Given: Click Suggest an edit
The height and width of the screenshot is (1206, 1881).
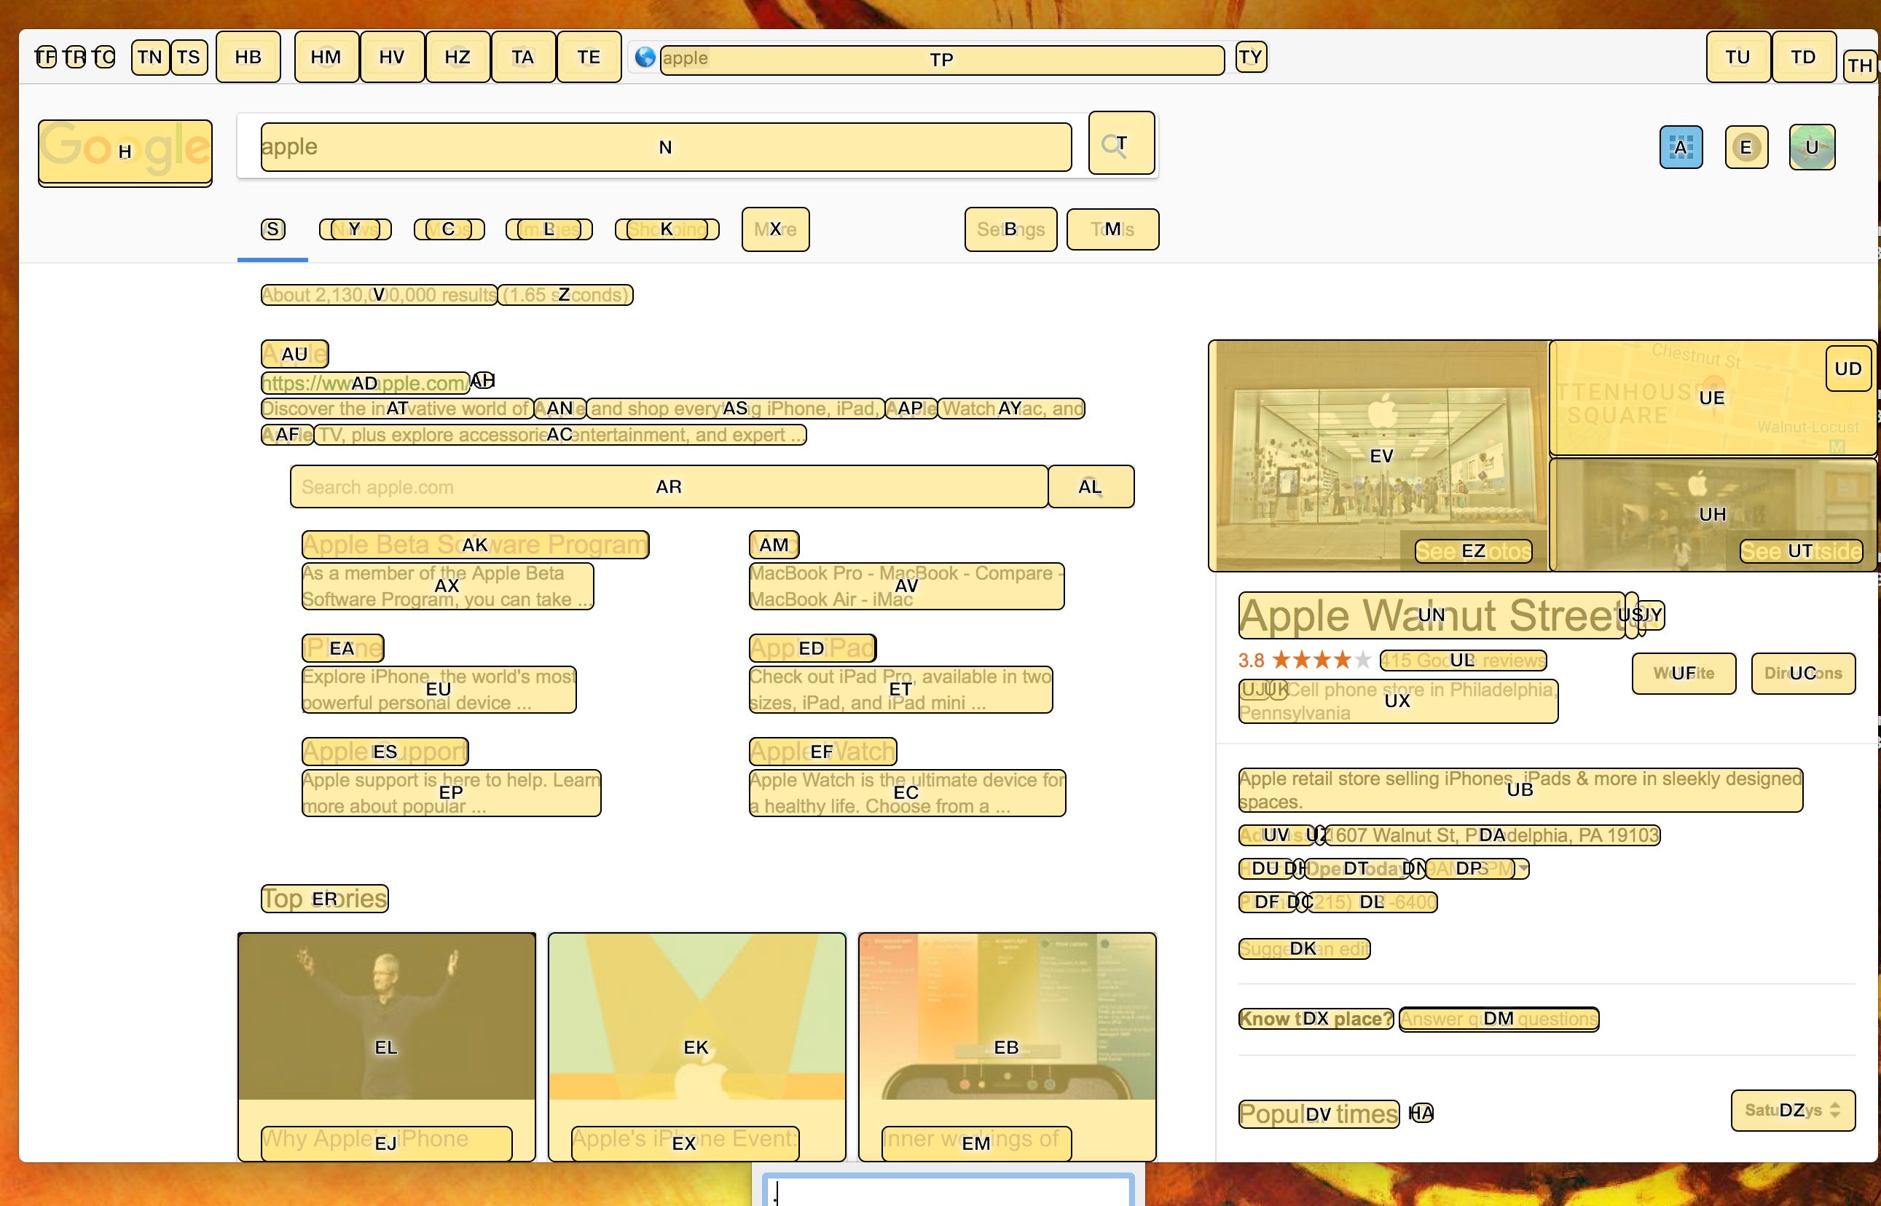Looking at the screenshot, I should (x=1303, y=948).
